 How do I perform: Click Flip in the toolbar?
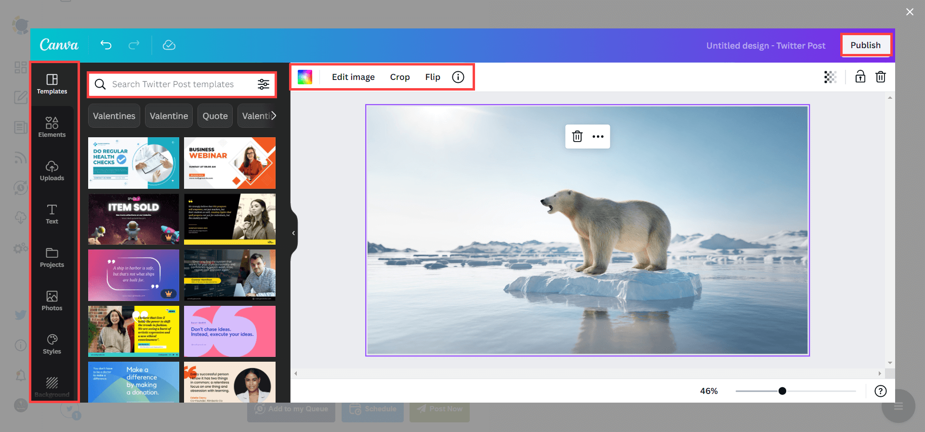click(433, 77)
